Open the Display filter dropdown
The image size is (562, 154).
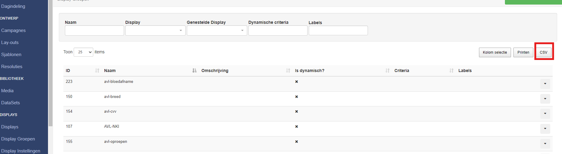pyautogui.click(x=155, y=30)
